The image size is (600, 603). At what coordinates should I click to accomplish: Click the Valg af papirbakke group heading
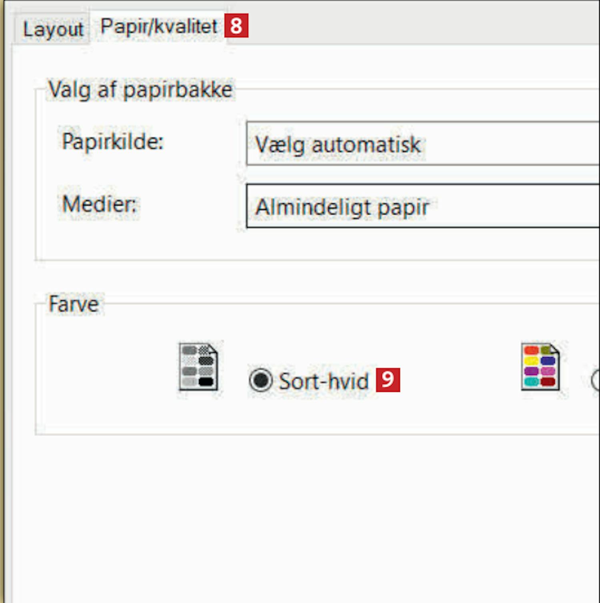pyautogui.click(x=140, y=89)
